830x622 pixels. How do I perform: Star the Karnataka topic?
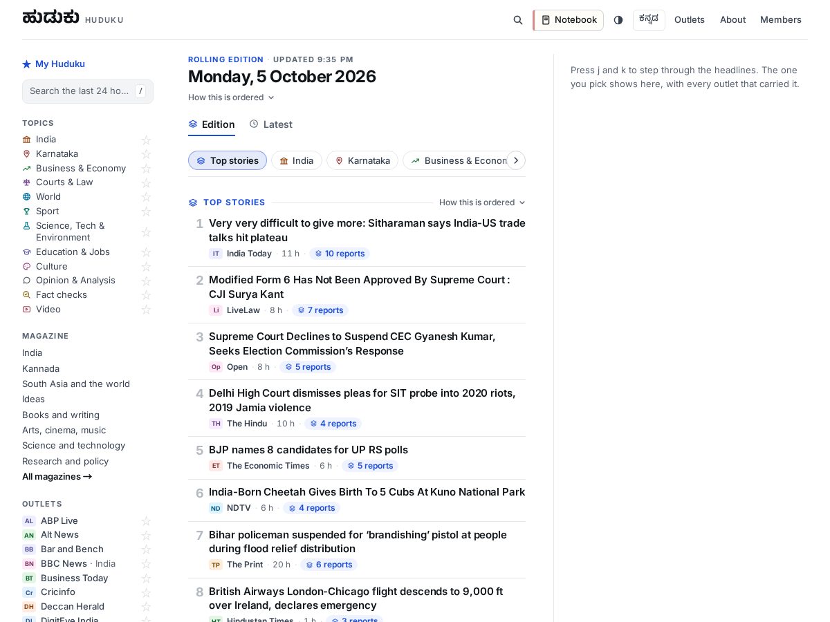[146, 154]
